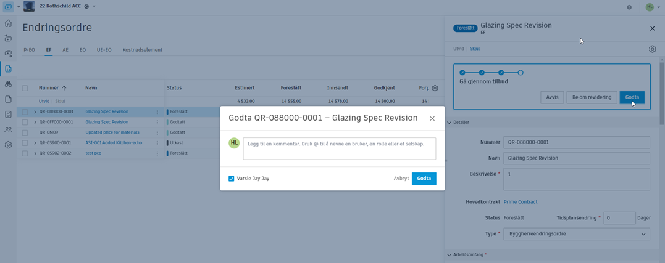The height and width of the screenshot is (263, 665).
Task: Close the Godta dialog with X
Action: tap(432, 118)
